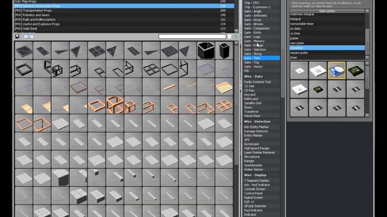Open the 7 Segment Display tool
Image resolution: width=387 pixels, height=217 pixels.
coord(261,181)
